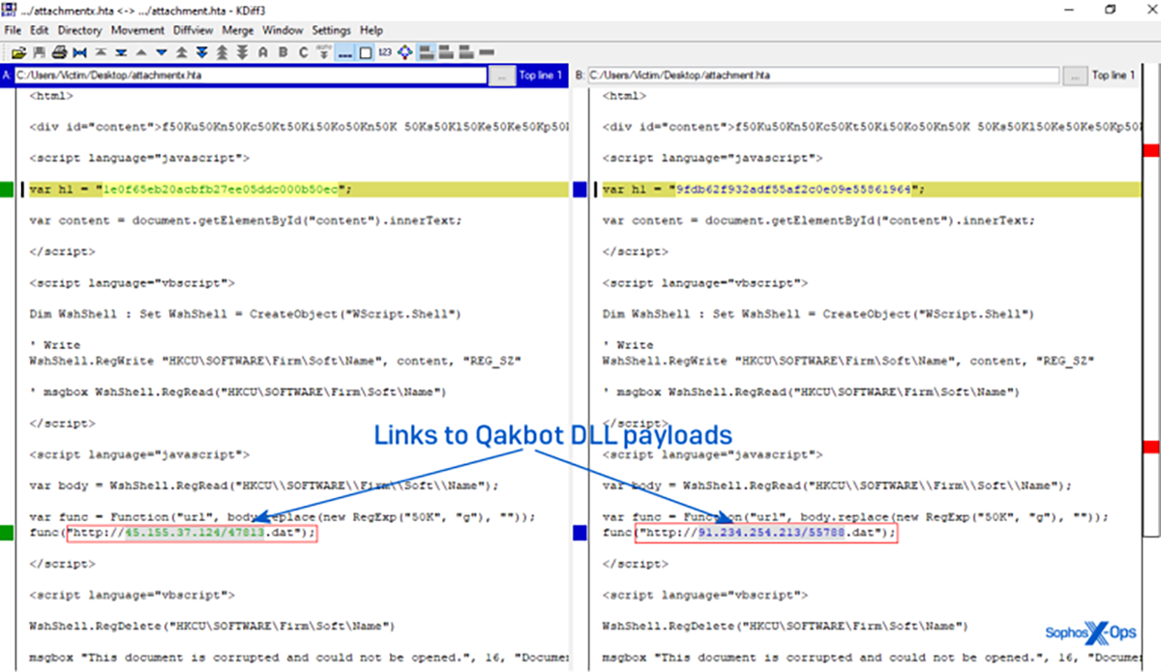Click the Open file toolbar icon
Screen dimensions: 1161x672
[17, 51]
